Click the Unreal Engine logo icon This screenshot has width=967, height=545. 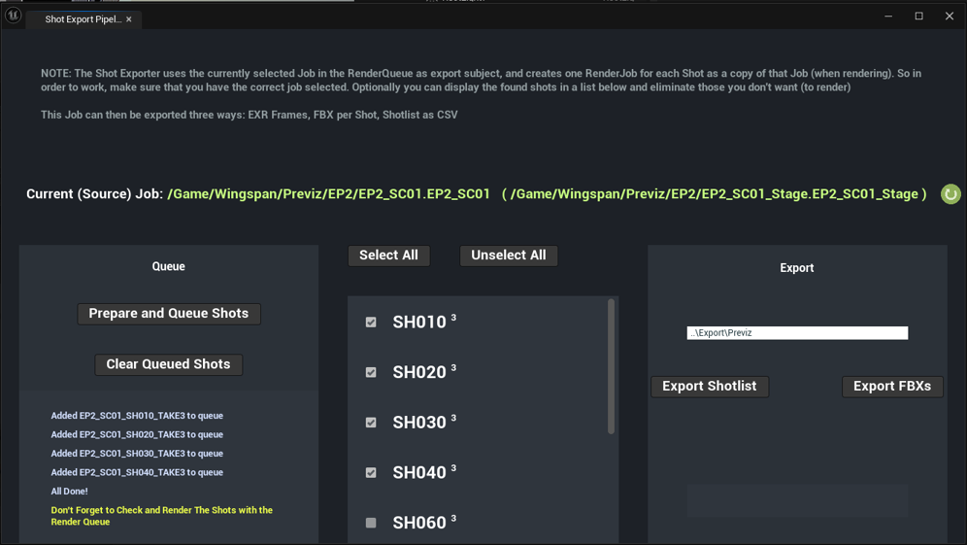(14, 16)
